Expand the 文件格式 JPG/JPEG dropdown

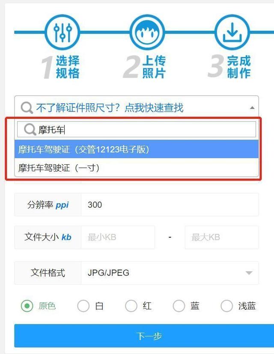coord(170,273)
